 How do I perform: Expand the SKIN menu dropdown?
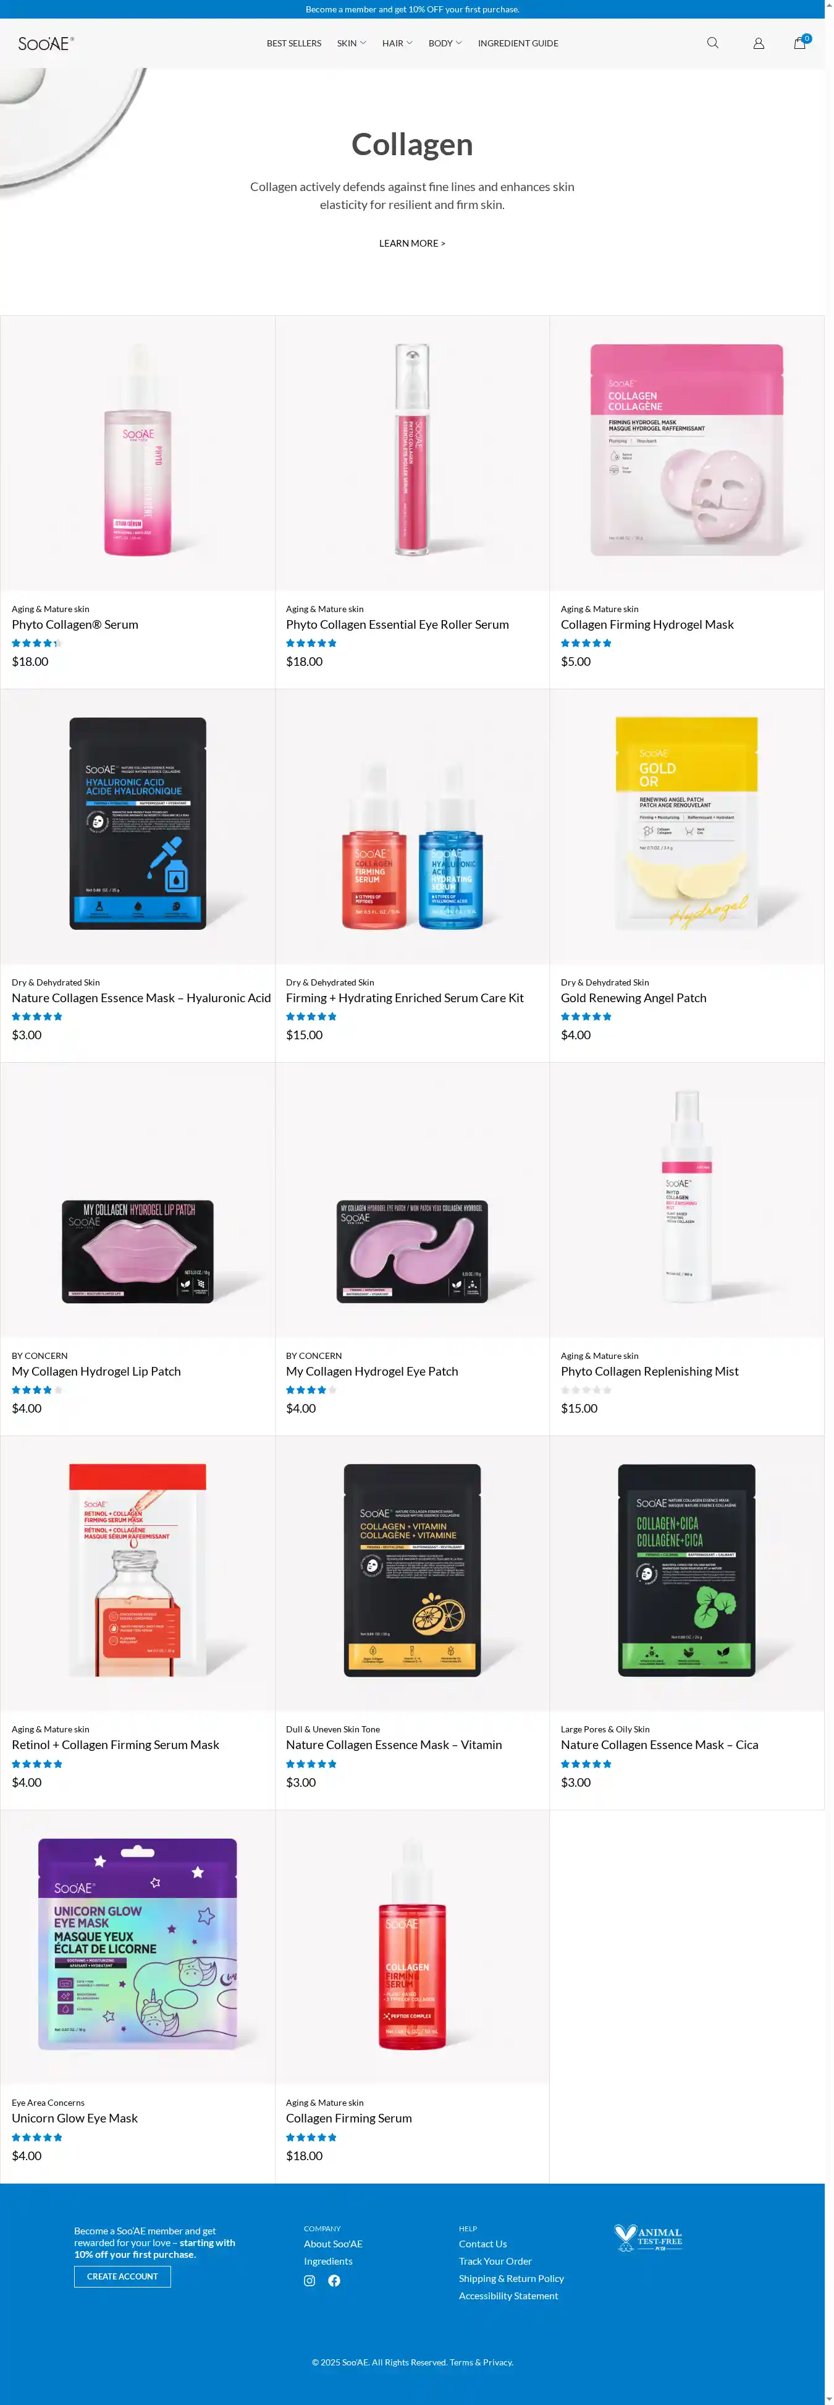tap(352, 43)
